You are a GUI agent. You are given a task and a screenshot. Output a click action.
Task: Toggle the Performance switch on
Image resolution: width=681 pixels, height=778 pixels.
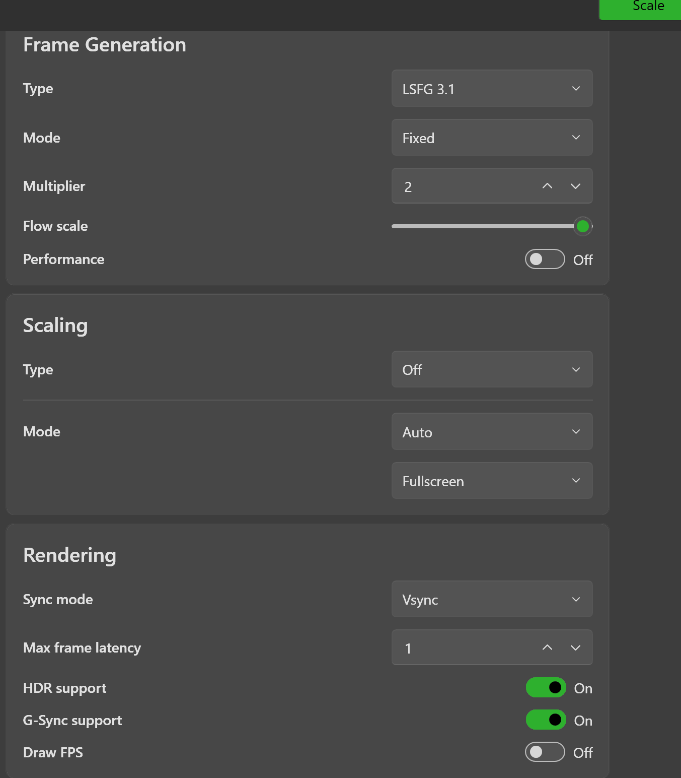click(545, 260)
